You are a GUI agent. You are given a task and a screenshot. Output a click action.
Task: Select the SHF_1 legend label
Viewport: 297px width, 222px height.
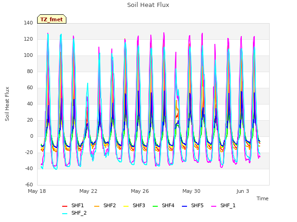228,205
